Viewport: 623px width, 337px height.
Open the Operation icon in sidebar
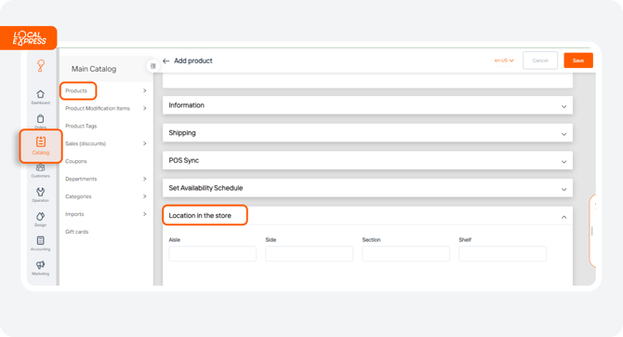(x=40, y=192)
